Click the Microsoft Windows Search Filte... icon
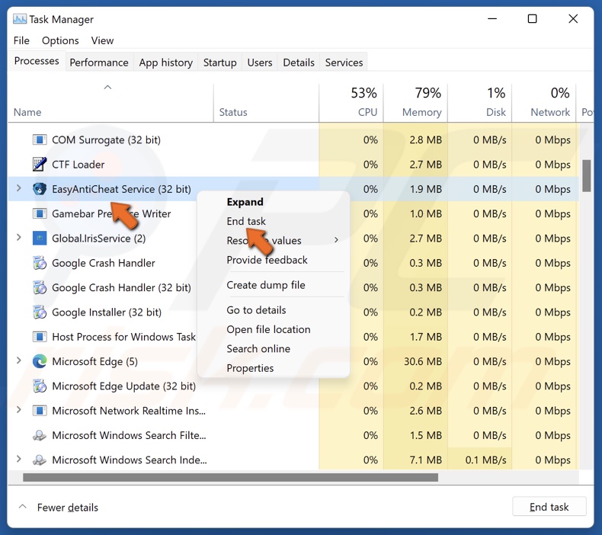Image resolution: width=602 pixels, height=535 pixels. pos(40,435)
